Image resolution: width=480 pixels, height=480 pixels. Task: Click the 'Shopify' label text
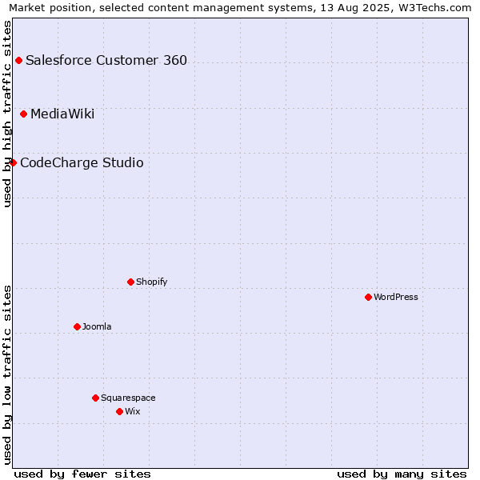(151, 282)
